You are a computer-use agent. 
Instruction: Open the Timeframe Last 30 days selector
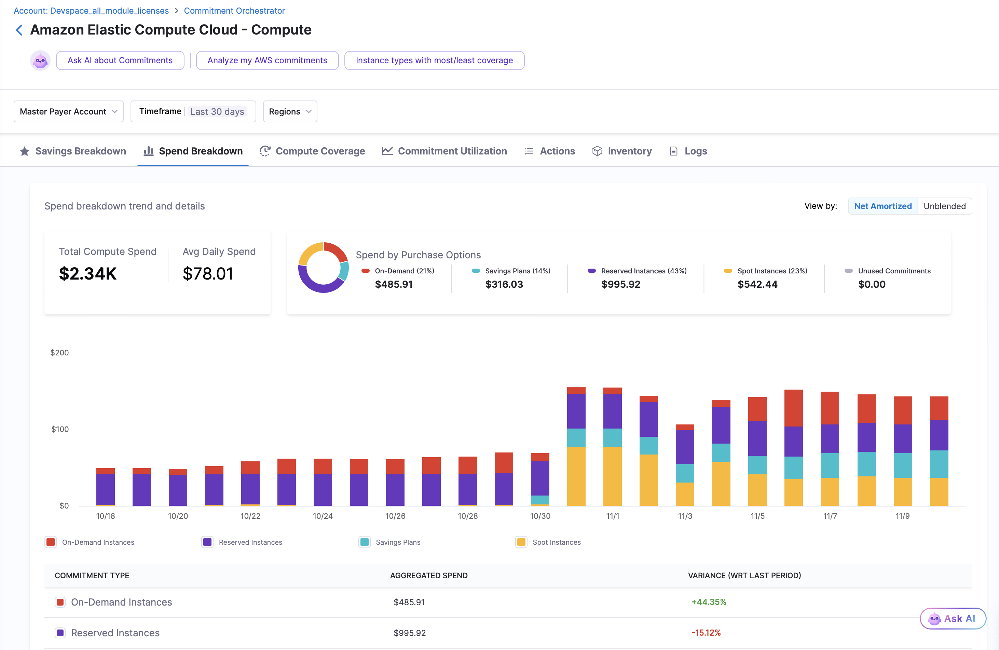click(193, 112)
